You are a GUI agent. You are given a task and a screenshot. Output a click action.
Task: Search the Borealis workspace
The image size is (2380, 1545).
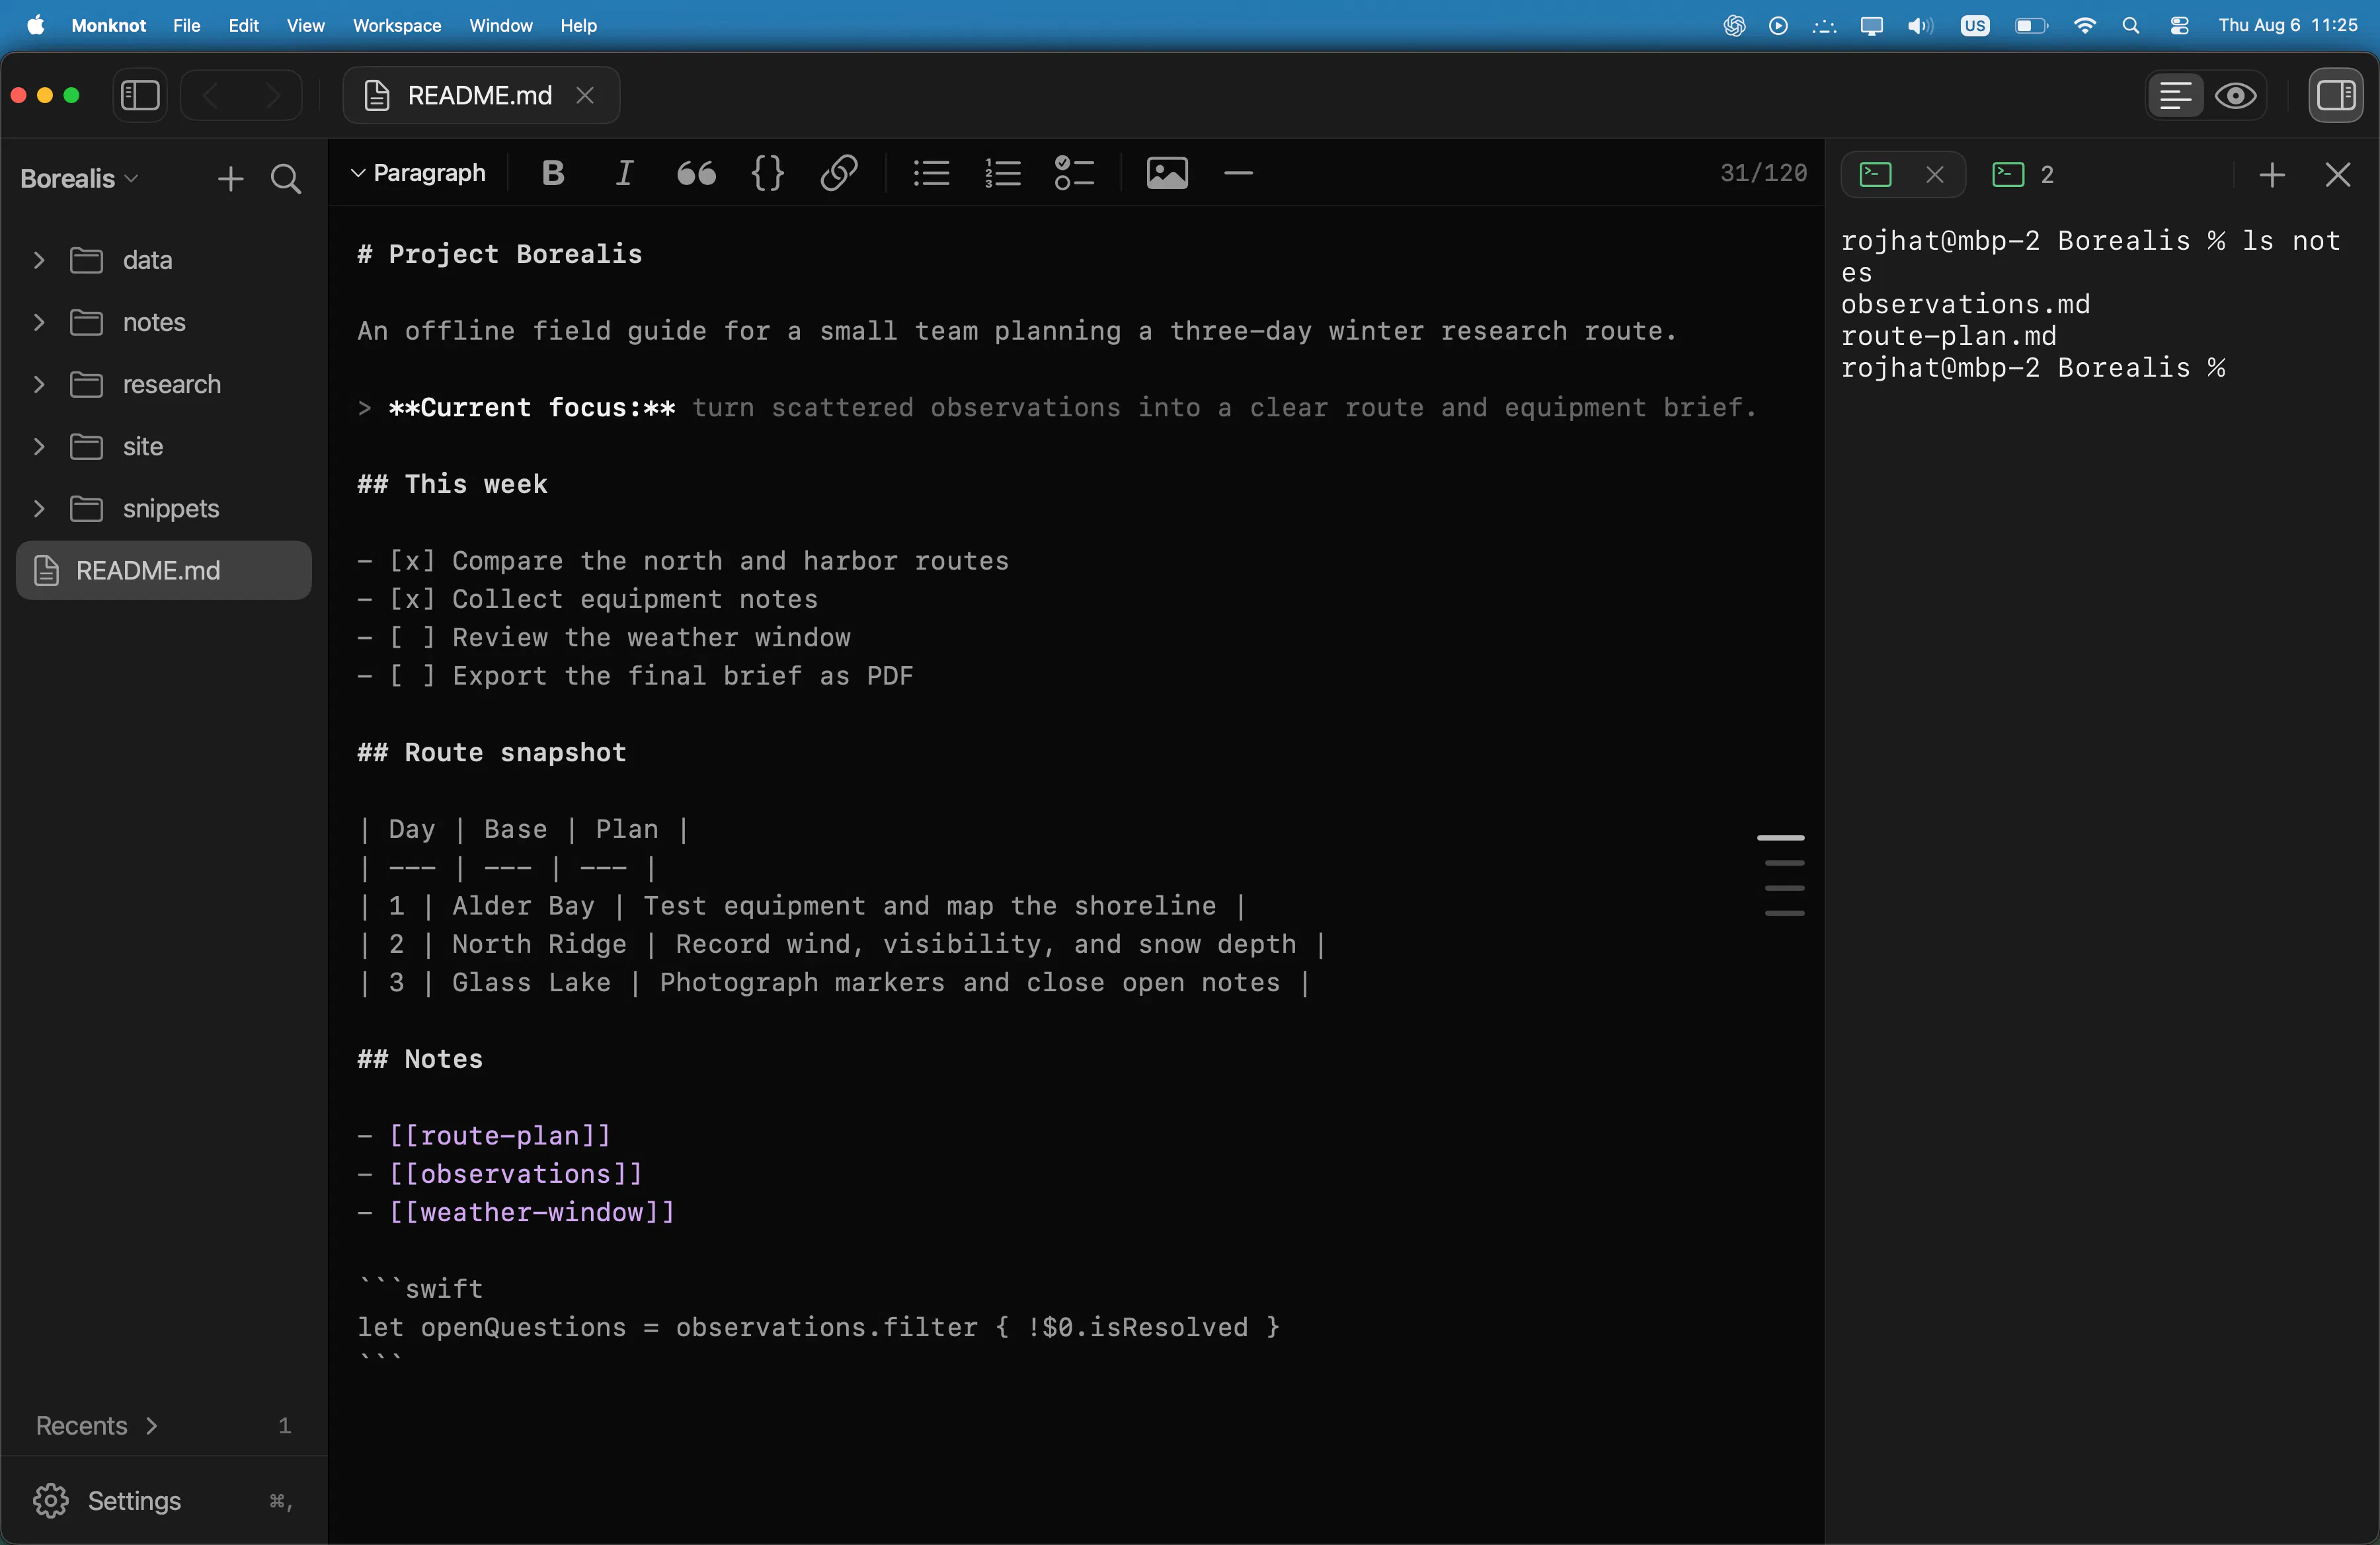pos(286,178)
